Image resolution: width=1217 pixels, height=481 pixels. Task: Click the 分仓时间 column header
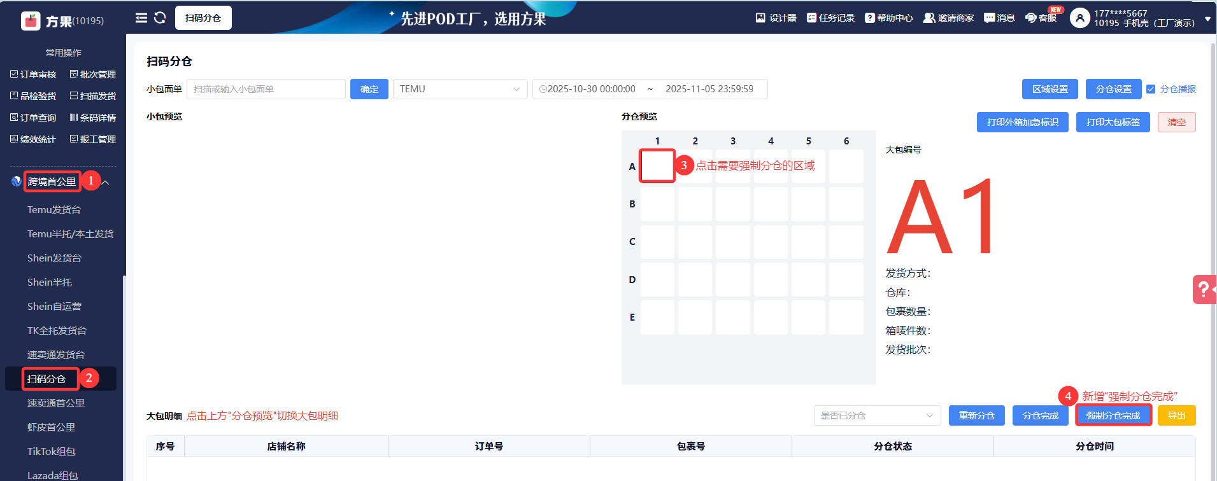click(x=1095, y=446)
